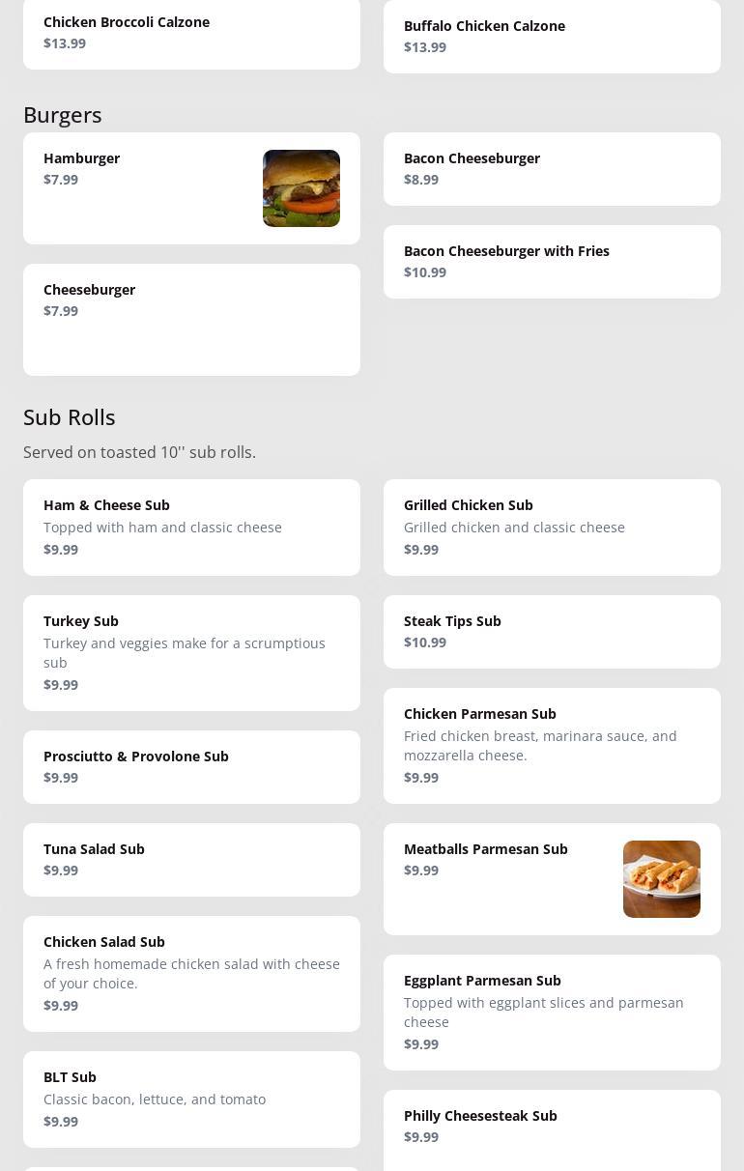The image size is (744, 1171).
Task: Click the Hamburger photo thumbnail
Action: (300, 188)
